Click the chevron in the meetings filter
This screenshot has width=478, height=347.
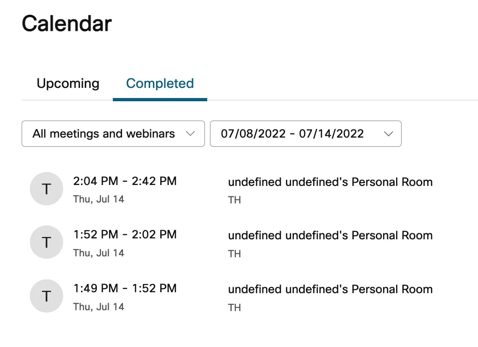(x=190, y=134)
